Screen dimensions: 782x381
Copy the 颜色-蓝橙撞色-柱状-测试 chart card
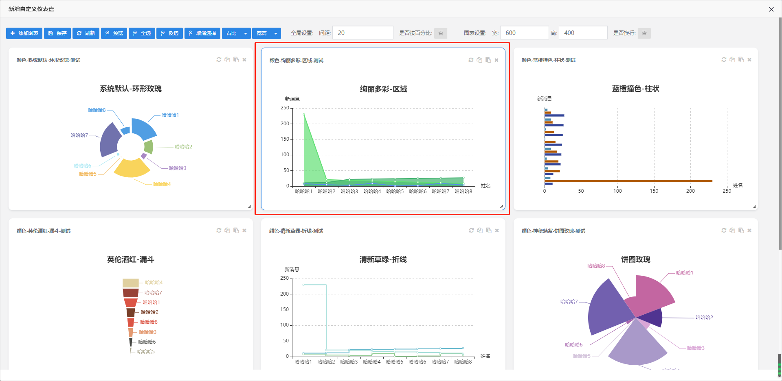(x=732, y=60)
